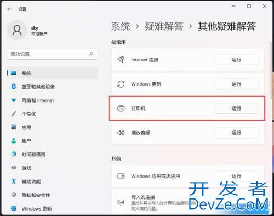This screenshot has width=274, height=216.
Task: Open 辅助功能 settings category
Action: 52,181
